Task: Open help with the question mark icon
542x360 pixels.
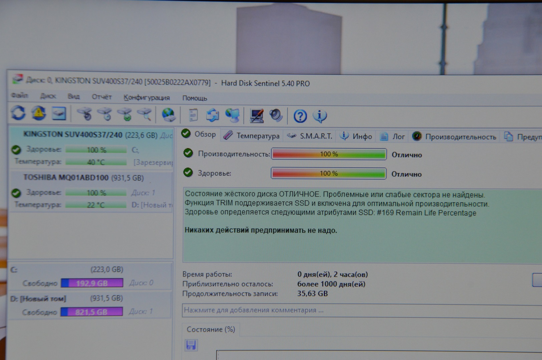Action: click(x=300, y=116)
